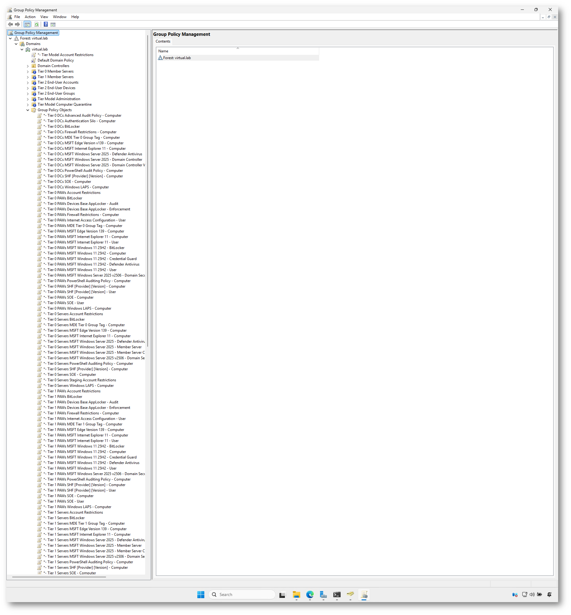Viewport: 571px width, 615px height.
Task: Click the virtual.lab domain icon in the tree
Action: [x=28, y=49]
